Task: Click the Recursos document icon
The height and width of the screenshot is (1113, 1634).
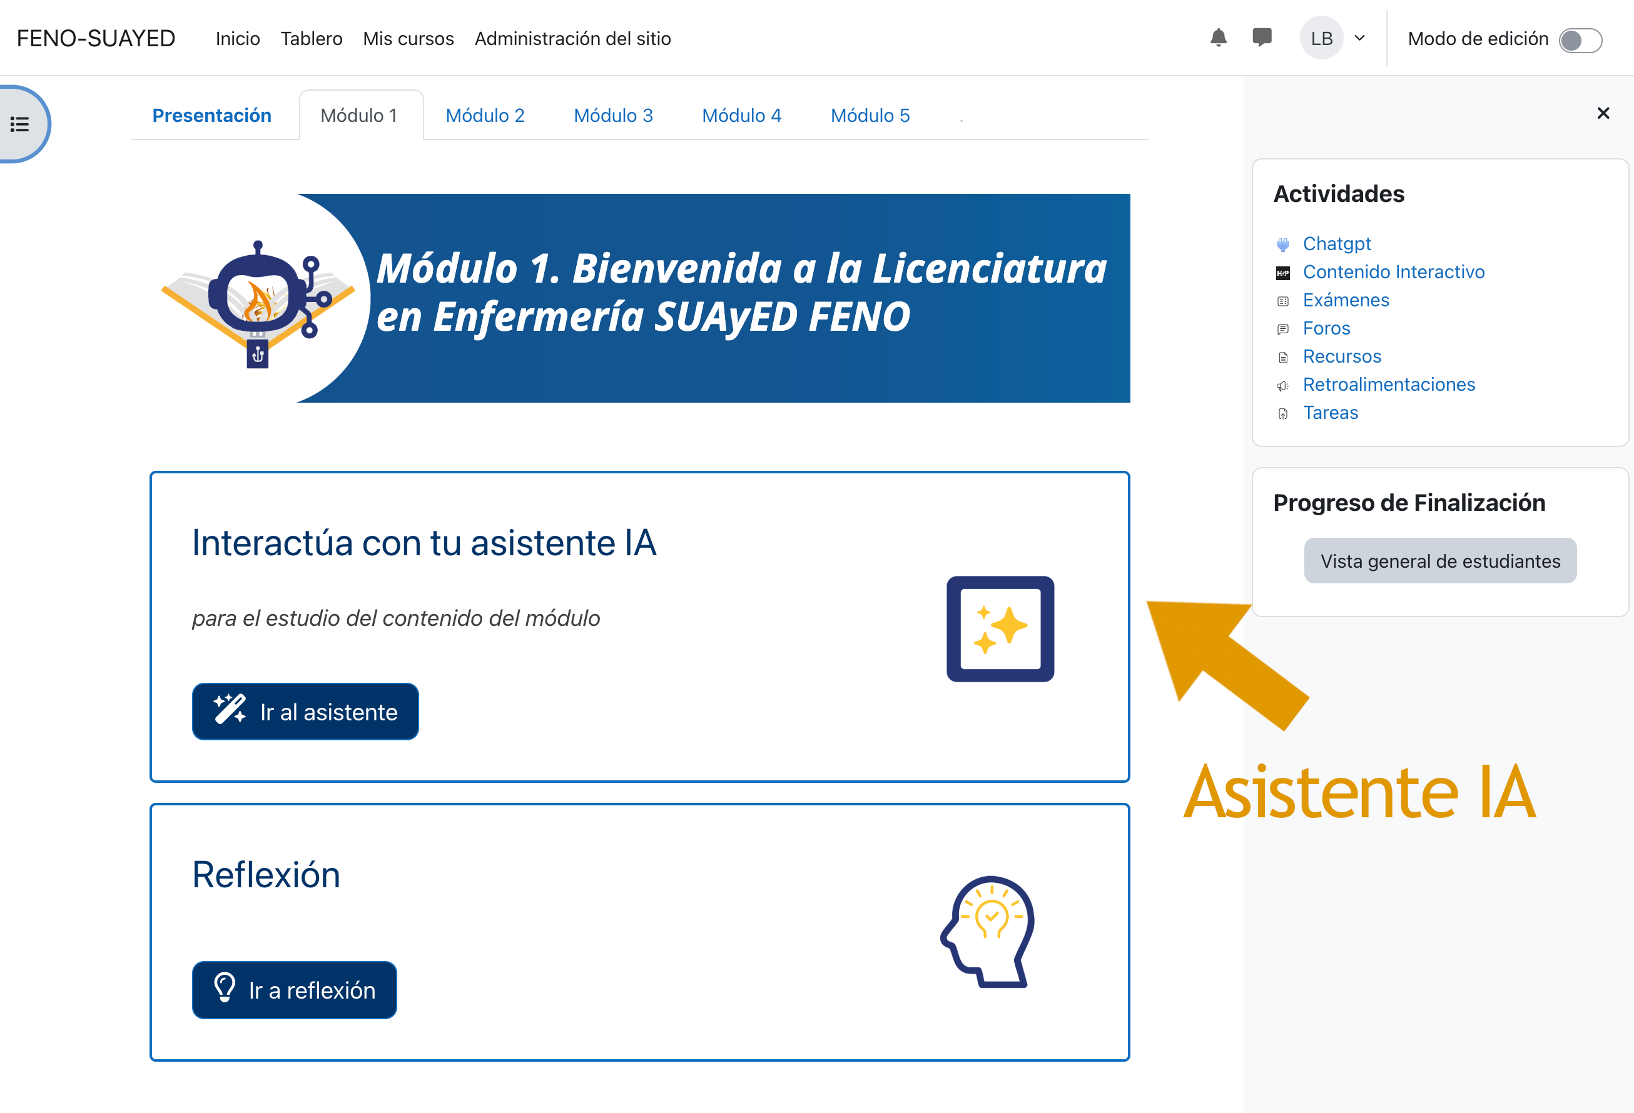Action: click(1282, 357)
